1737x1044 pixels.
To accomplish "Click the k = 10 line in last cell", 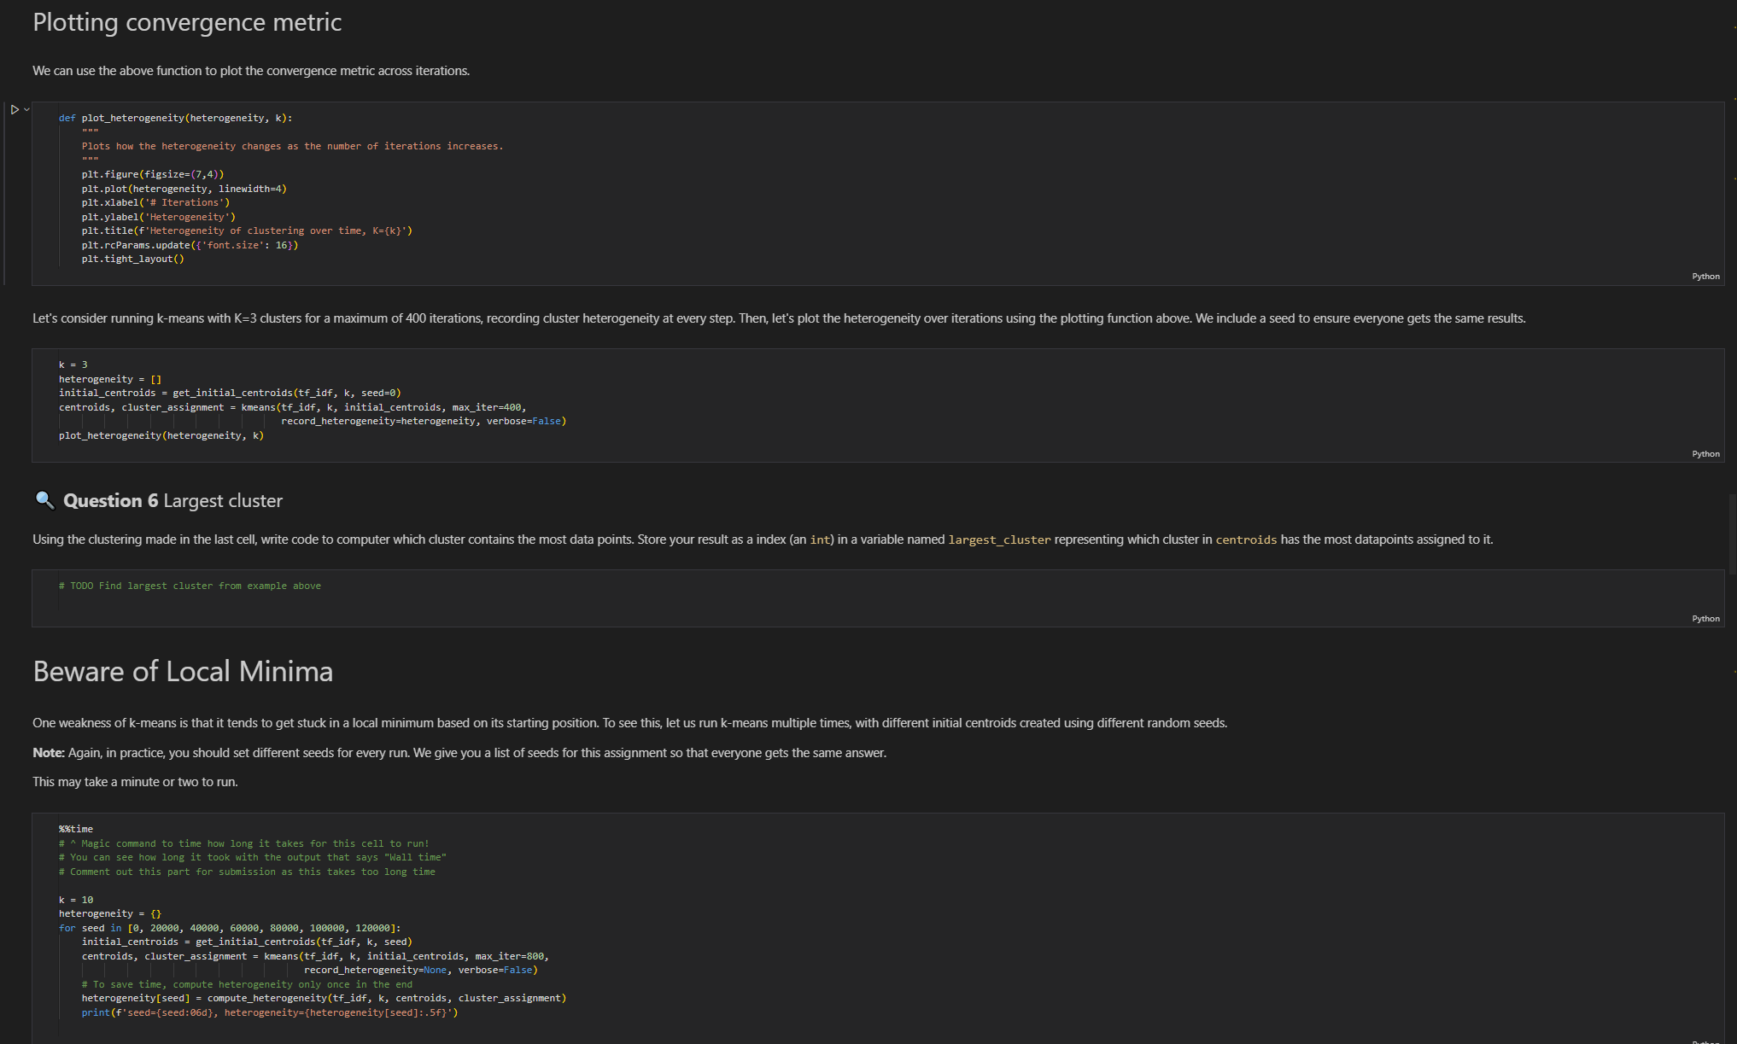I will (76, 900).
